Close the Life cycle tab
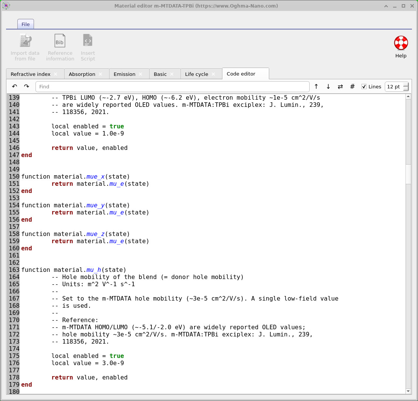The image size is (418, 401). pos(213,74)
